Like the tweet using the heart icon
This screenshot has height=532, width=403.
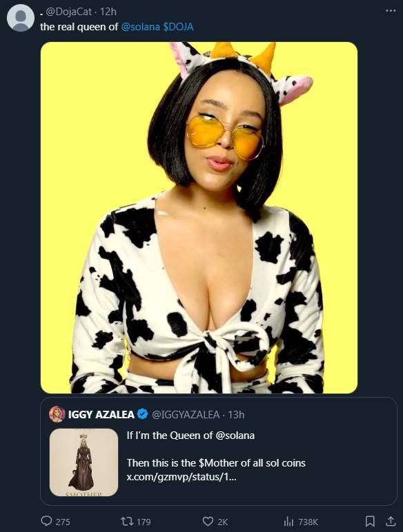click(x=208, y=521)
